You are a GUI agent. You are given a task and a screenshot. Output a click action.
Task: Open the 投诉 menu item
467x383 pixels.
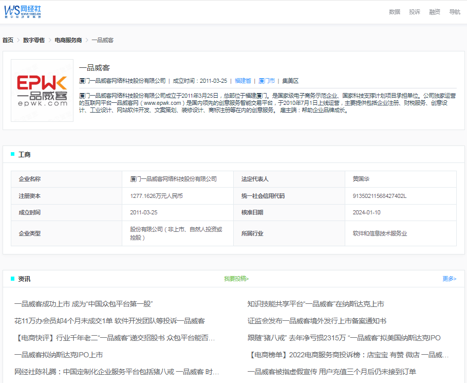[414, 12]
